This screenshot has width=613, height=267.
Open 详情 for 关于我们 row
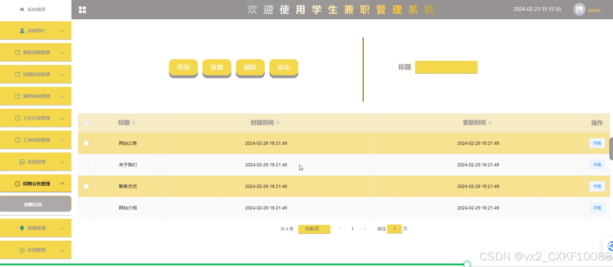(597, 165)
